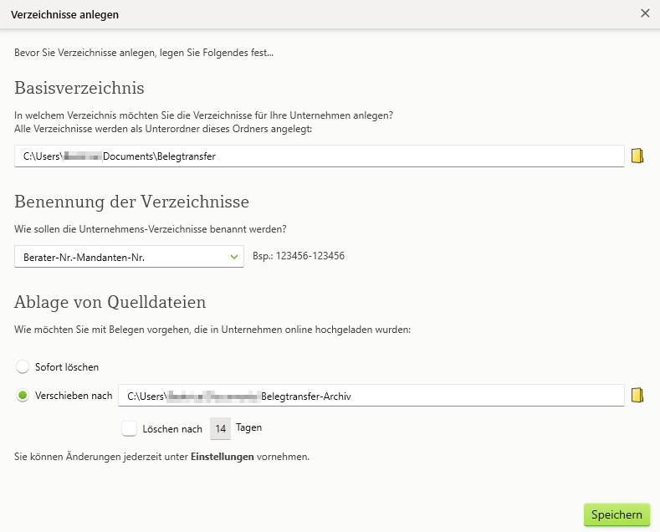Select the Sofort löschen radio button
Image resolution: width=660 pixels, height=532 pixels.
pyautogui.click(x=23, y=366)
